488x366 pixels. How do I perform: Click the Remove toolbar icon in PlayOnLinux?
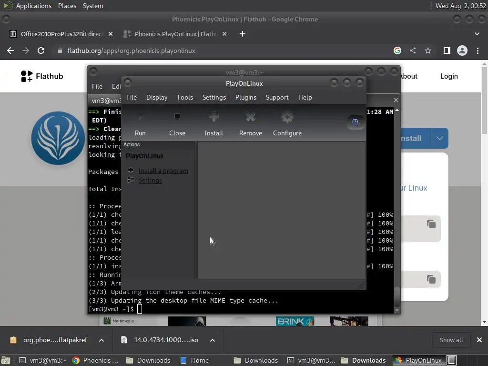[251, 117]
